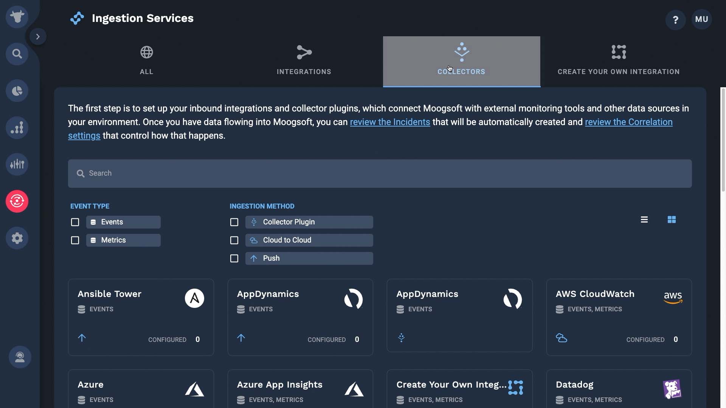Click the Moogsoft cow logo icon

tap(17, 17)
